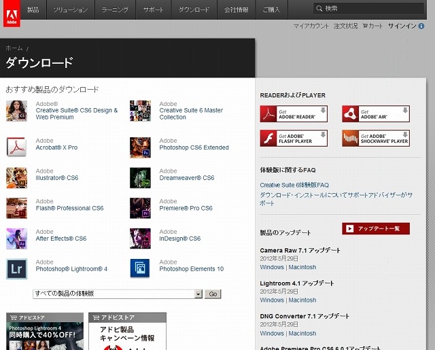Viewport: 435px width, 350px height.
Task: Click the アップデート一覧 red button
Action: tap(376, 228)
